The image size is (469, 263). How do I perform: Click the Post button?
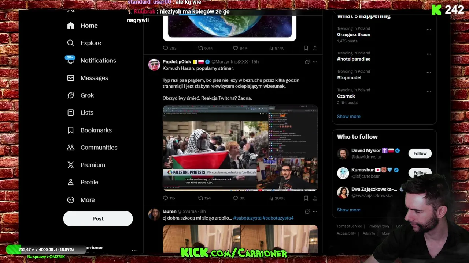pyautogui.click(x=98, y=218)
